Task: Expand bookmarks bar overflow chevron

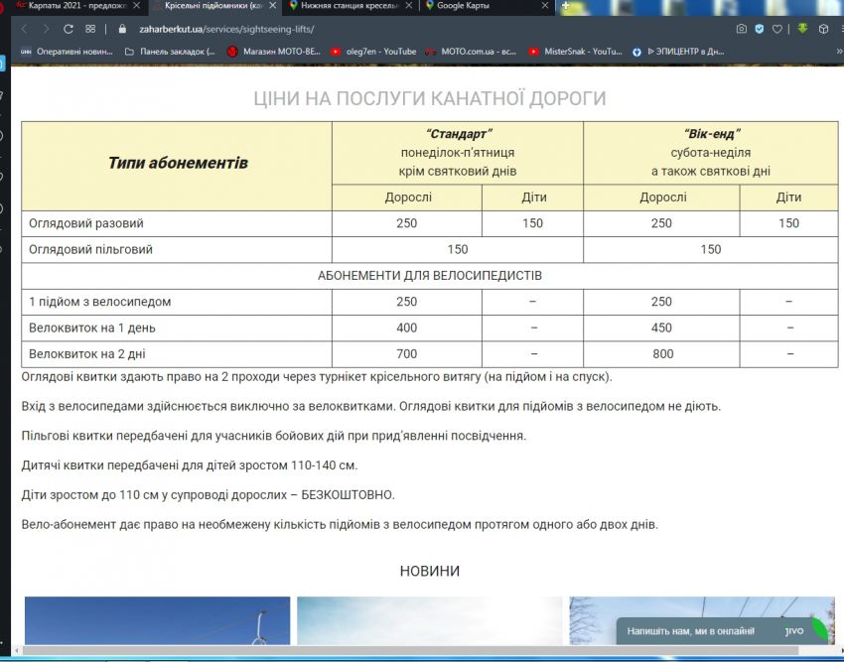Action: point(839,52)
